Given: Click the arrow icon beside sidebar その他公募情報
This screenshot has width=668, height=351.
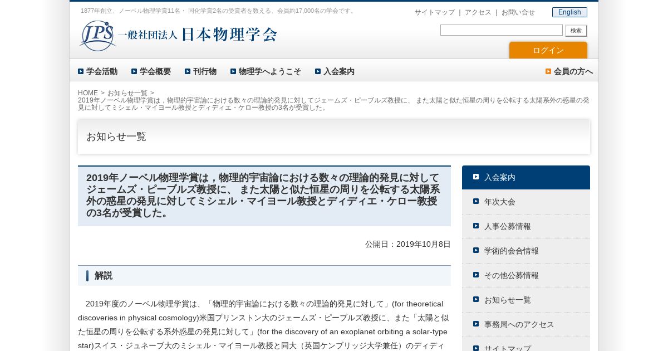Looking at the screenshot, I should point(476,275).
